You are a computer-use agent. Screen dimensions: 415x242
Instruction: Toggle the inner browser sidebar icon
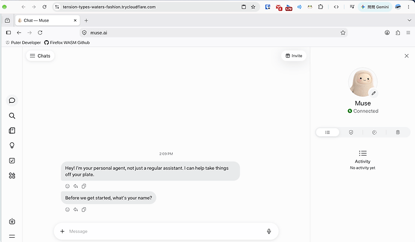[8, 33]
